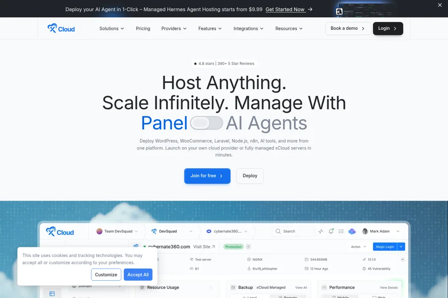Expand the Features menu

tap(210, 28)
